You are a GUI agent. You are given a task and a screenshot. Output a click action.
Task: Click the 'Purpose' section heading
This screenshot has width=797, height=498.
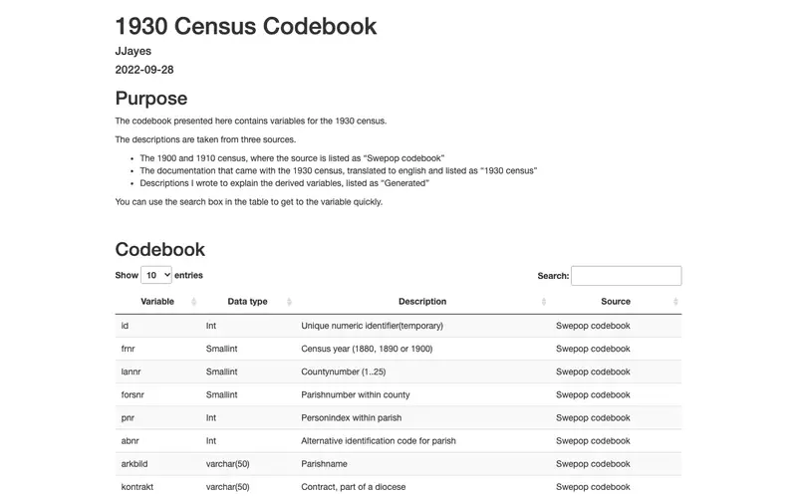[x=151, y=98]
